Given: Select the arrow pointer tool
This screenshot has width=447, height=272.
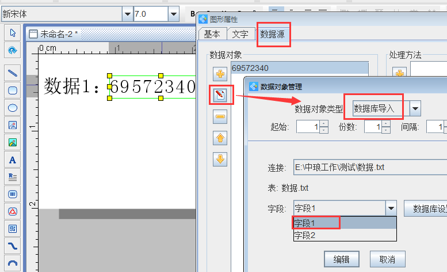Looking at the screenshot, I should coord(12,33).
